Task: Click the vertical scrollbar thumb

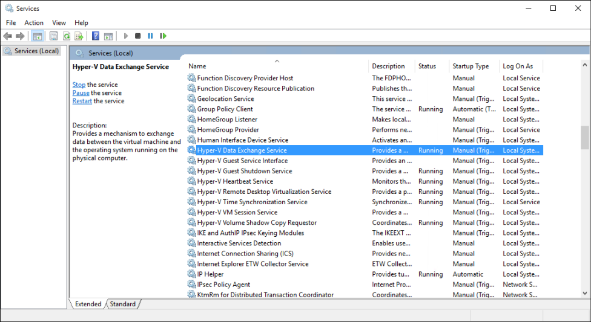Action: coord(584,137)
